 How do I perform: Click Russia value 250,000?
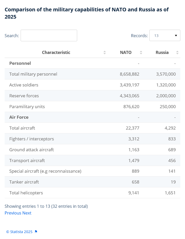168,107
